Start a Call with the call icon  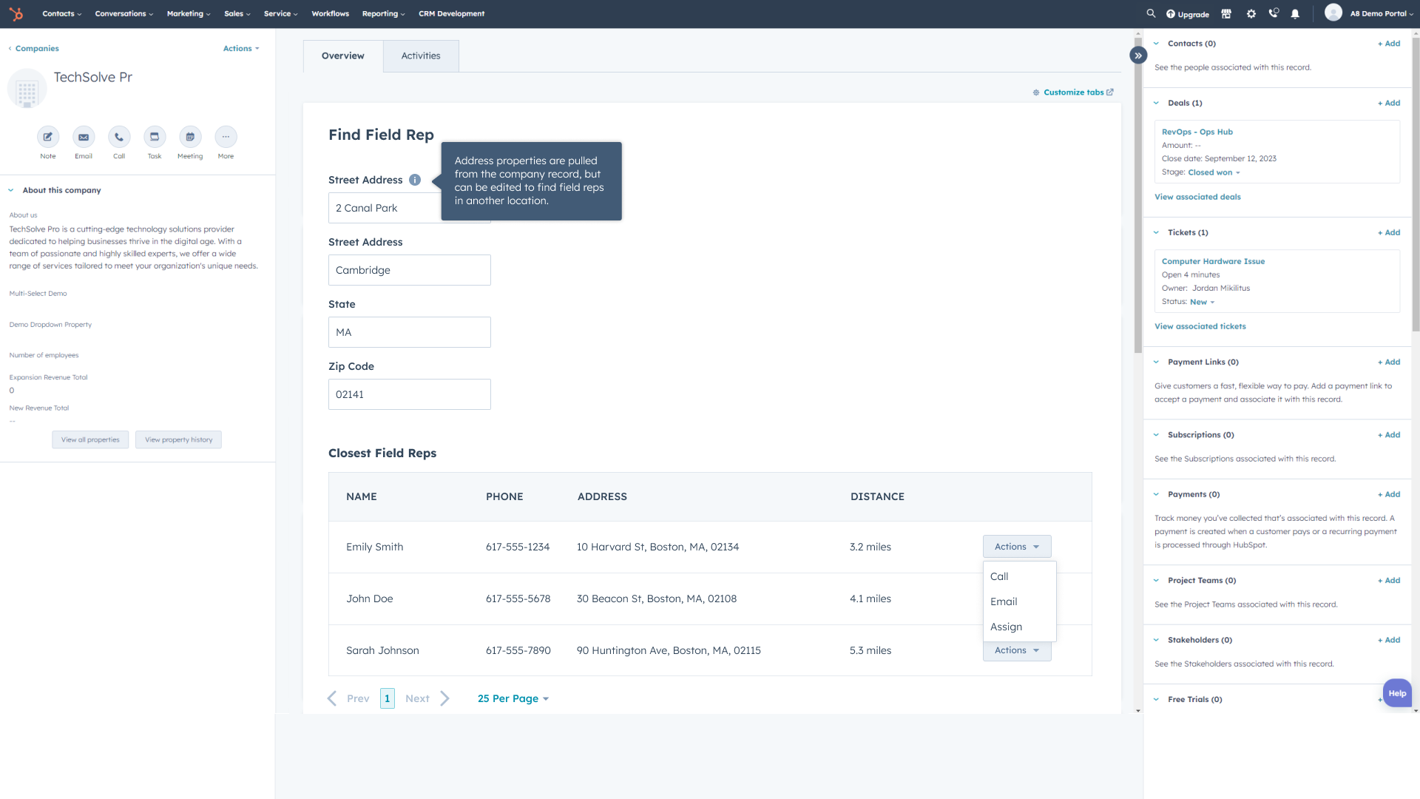119,137
